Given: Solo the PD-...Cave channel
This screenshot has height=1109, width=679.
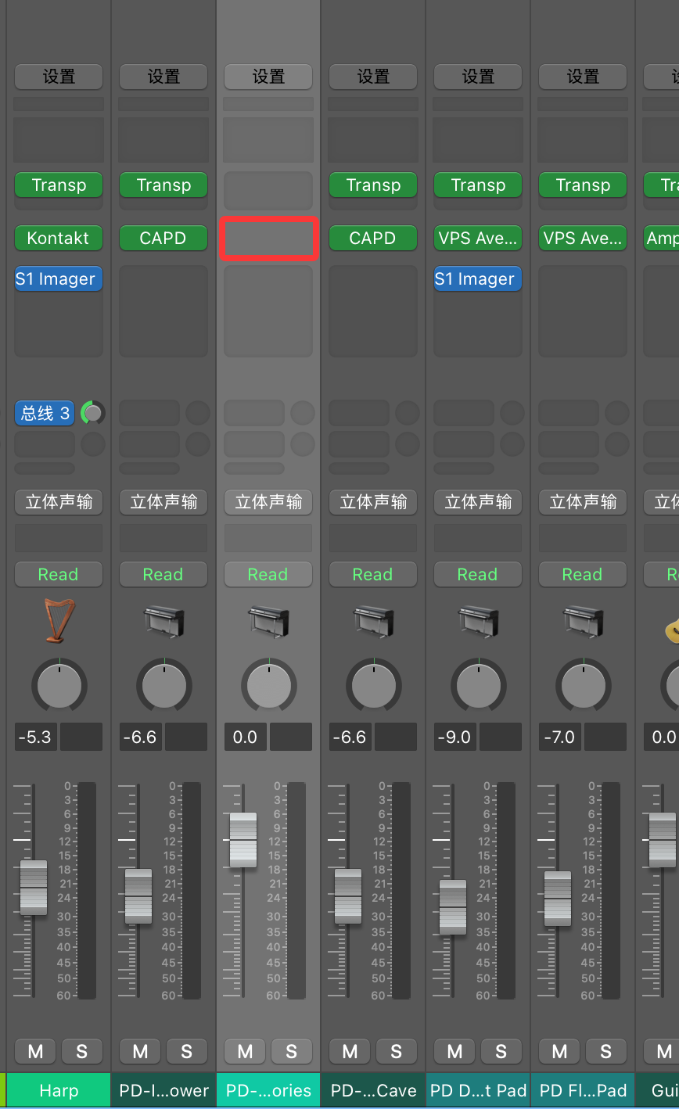Looking at the screenshot, I should click(x=396, y=1051).
